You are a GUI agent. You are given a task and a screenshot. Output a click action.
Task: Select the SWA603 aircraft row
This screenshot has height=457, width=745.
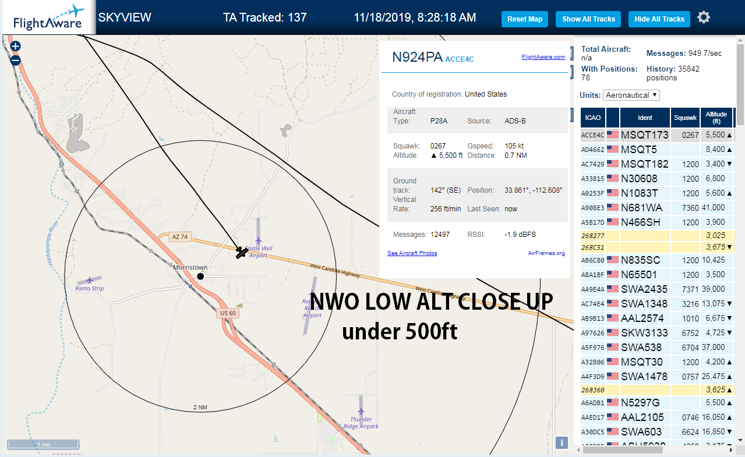pos(657,432)
